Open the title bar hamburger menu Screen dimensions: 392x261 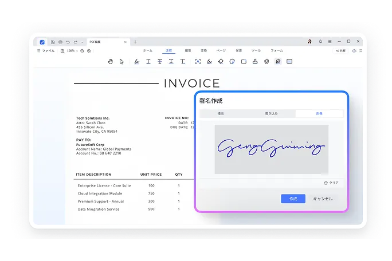point(330,41)
